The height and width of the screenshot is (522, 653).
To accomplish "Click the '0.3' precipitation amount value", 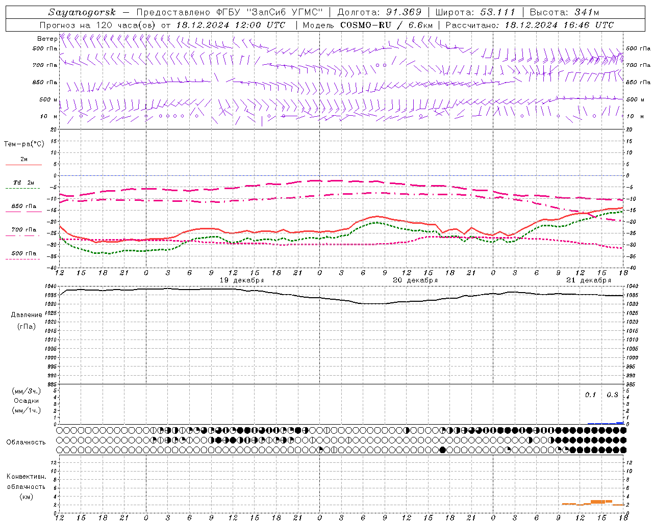I will click(612, 395).
